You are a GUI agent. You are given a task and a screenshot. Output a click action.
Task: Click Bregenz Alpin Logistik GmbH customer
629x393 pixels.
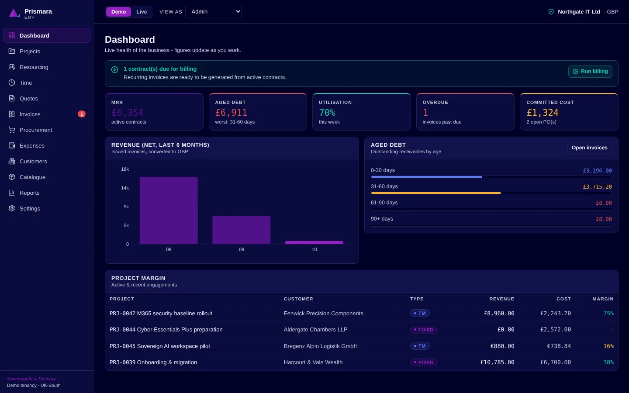321,346
